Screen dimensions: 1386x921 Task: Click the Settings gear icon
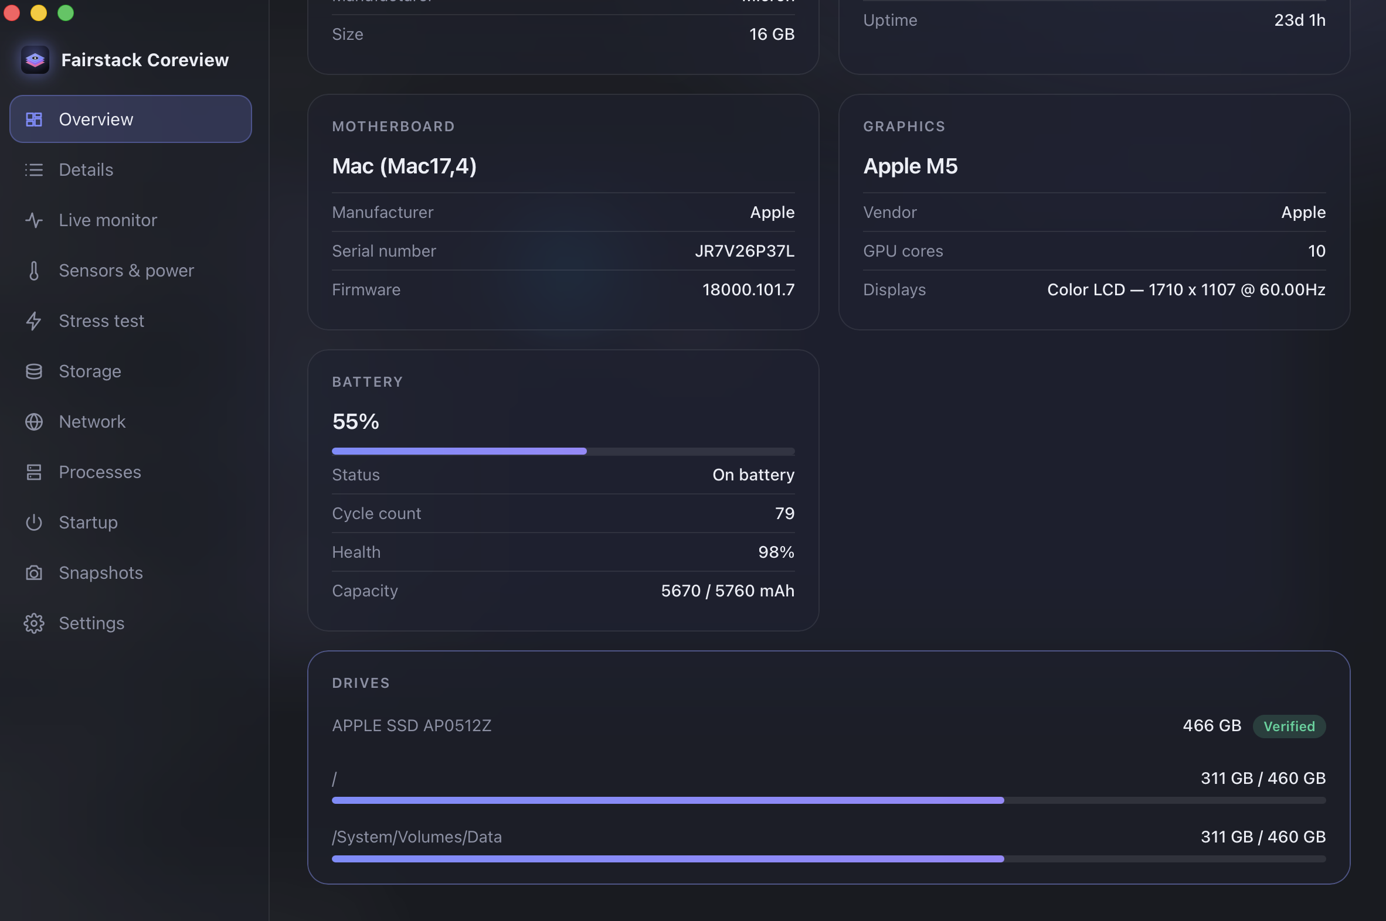coord(34,623)
